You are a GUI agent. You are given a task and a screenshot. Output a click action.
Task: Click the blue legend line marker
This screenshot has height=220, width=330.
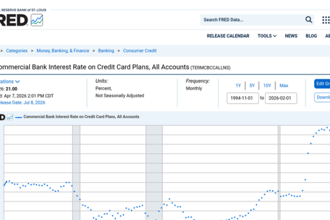click(x=19, y=117)
